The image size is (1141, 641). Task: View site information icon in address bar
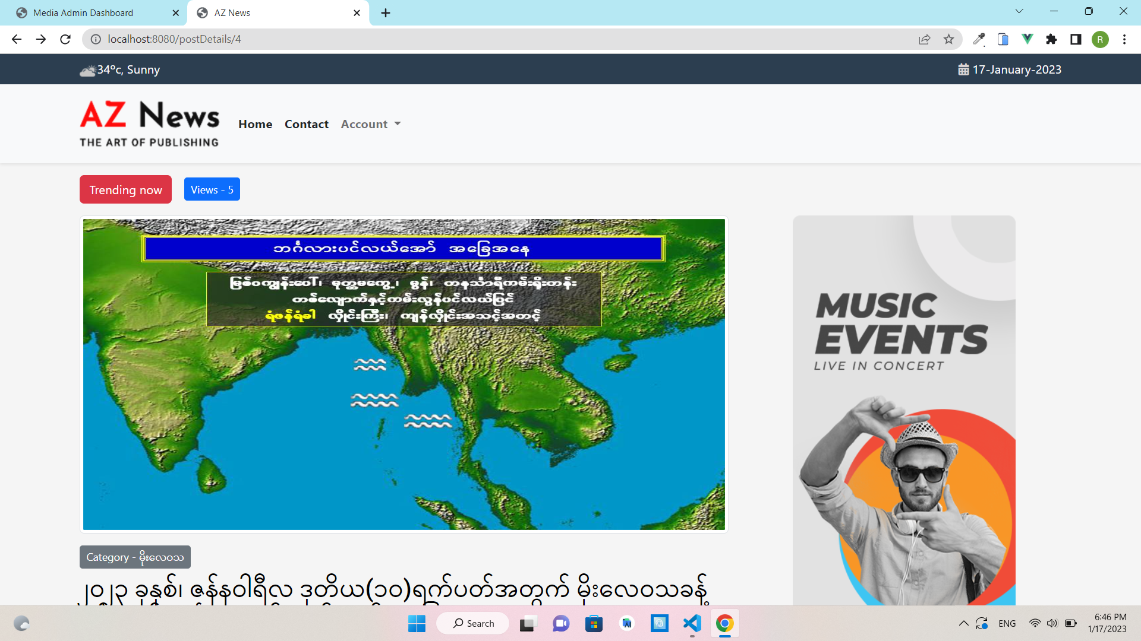tap(95, 39)
